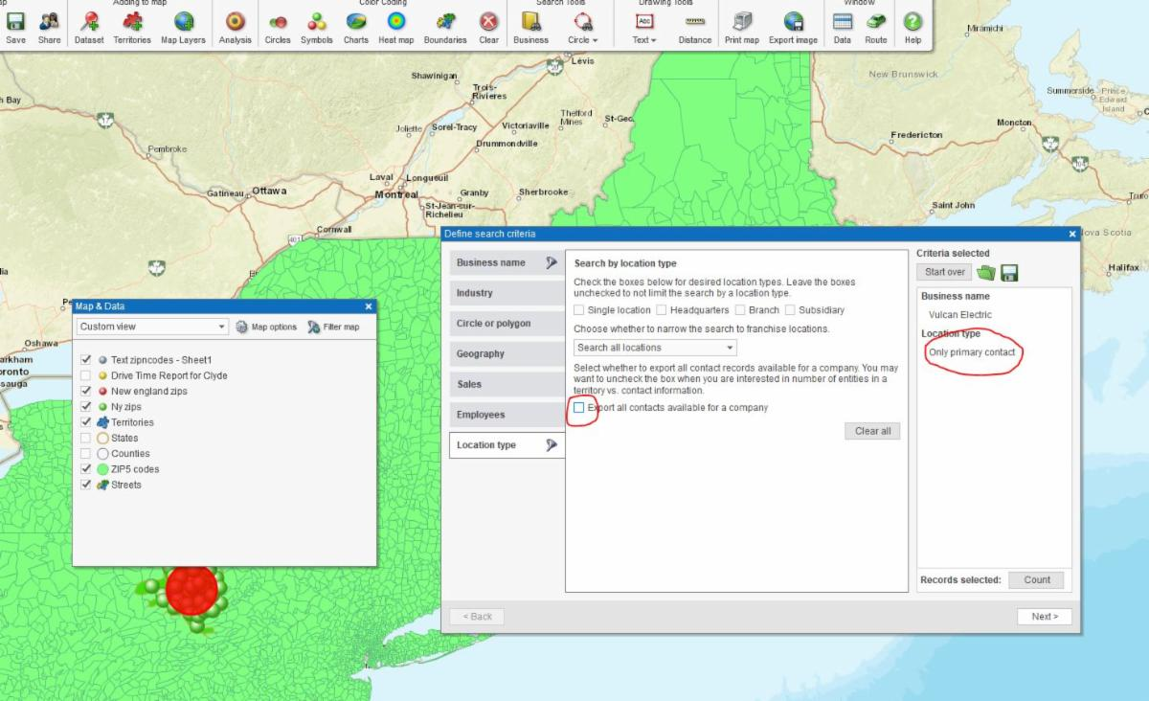Enable the States layer checkbox
1149x701 pixels.
coord(86,438)
